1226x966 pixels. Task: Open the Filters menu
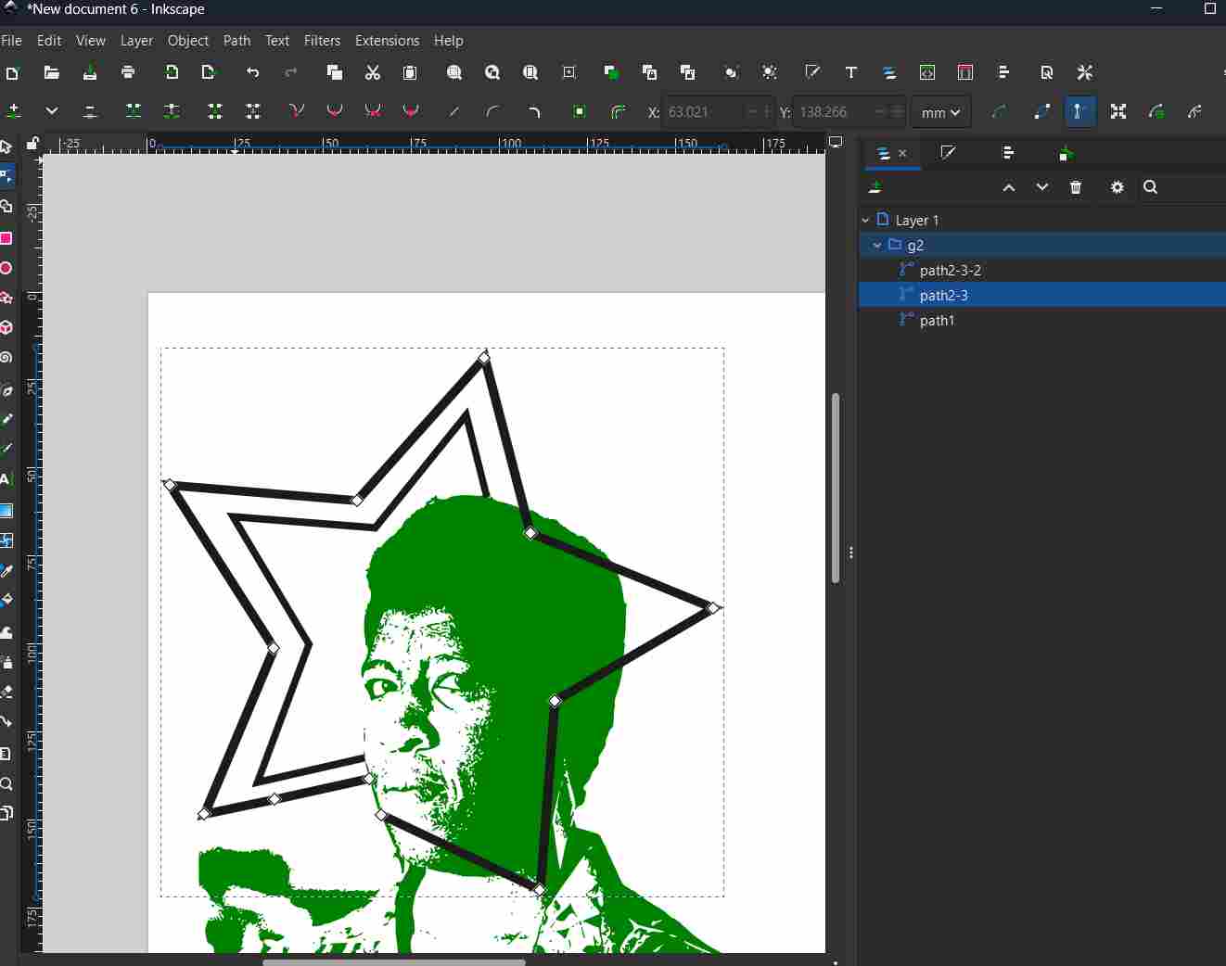[322, 41]
